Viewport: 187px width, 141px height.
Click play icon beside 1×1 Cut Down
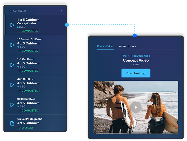click(12, 65)
